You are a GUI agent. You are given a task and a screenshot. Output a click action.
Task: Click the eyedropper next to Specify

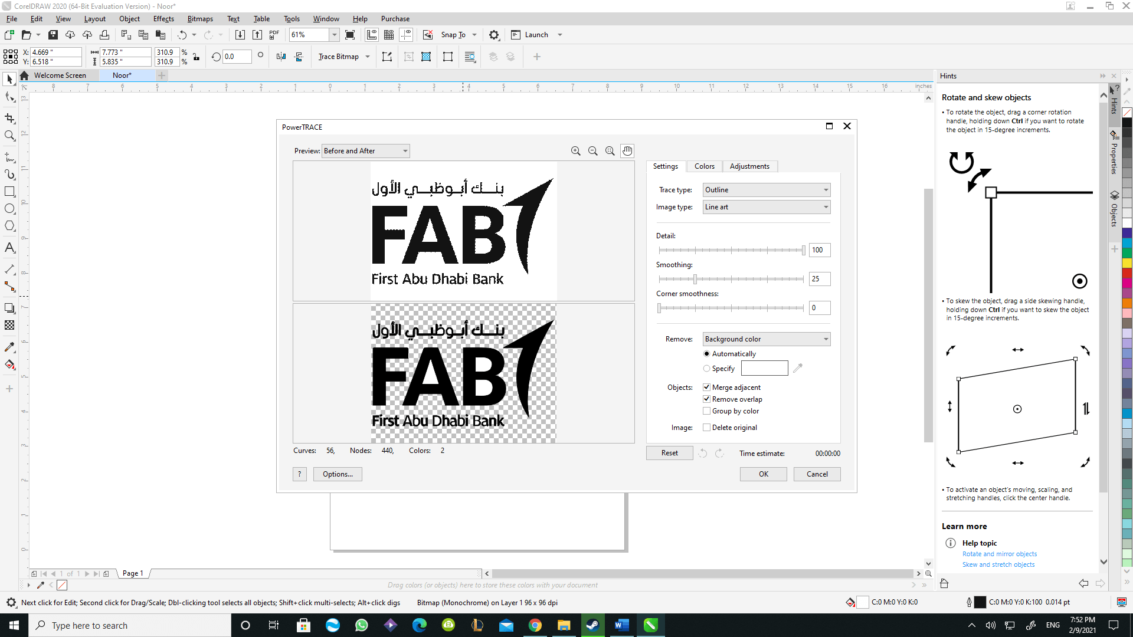pyautogui.click(x=798, y=368)
